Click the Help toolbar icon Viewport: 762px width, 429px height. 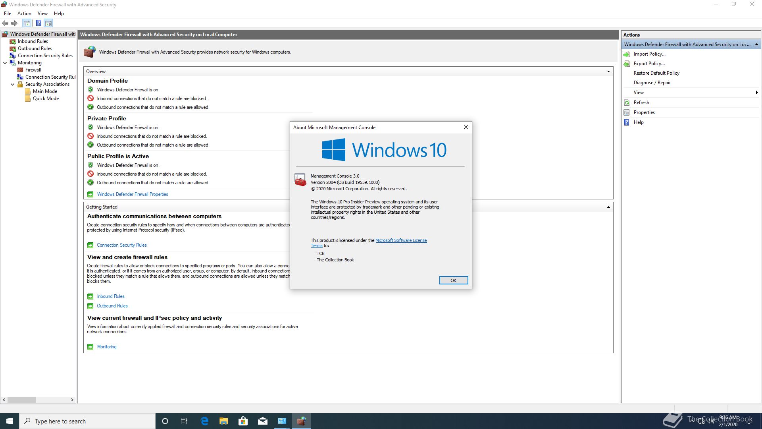click(x=38, y=23)
